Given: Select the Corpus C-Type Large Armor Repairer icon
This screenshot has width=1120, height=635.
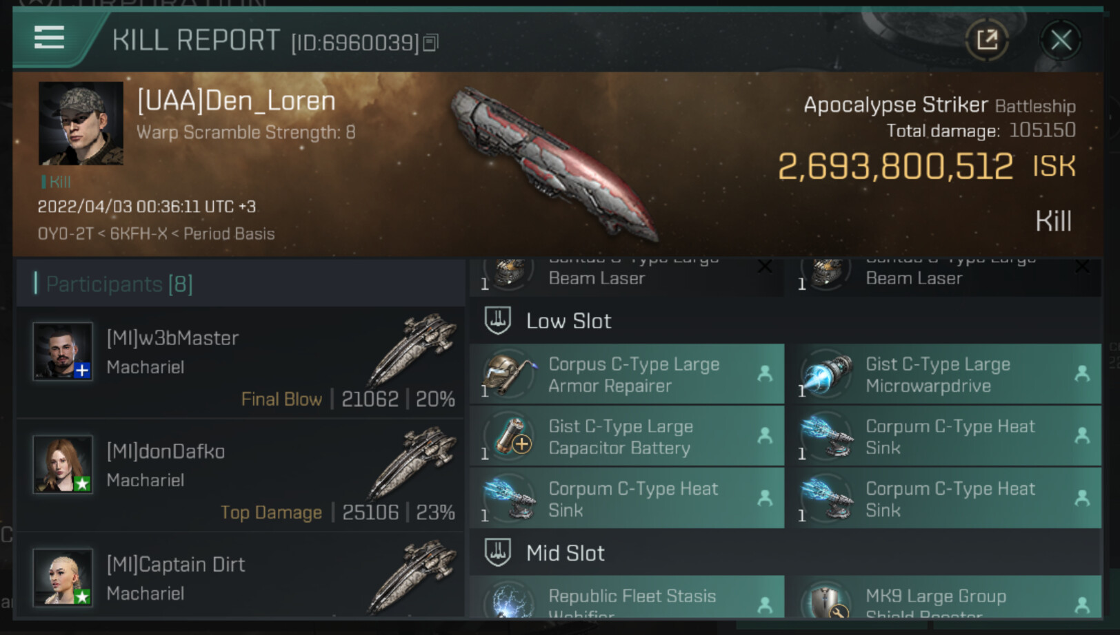Looking at the screenshot, I should click(509, 374).
